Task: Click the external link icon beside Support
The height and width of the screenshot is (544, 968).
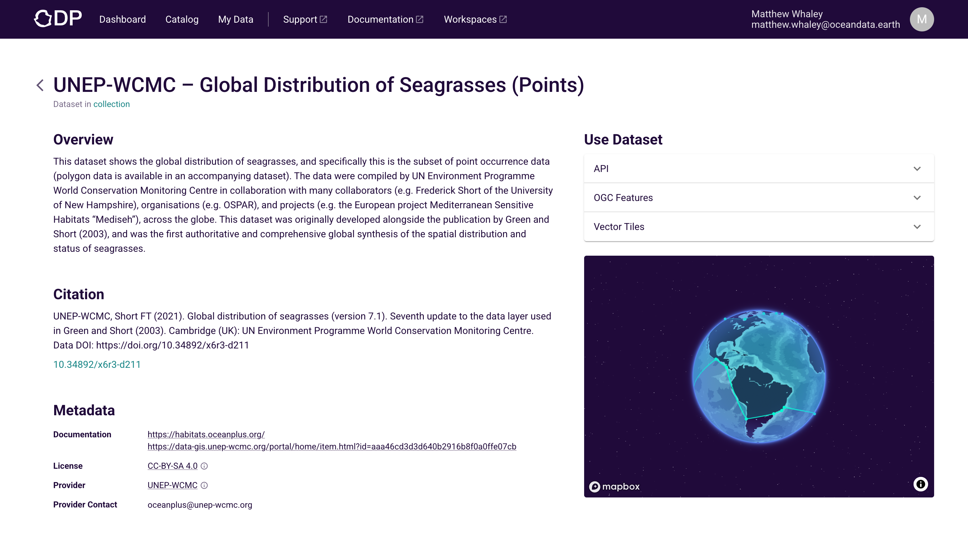Action: 324,18
